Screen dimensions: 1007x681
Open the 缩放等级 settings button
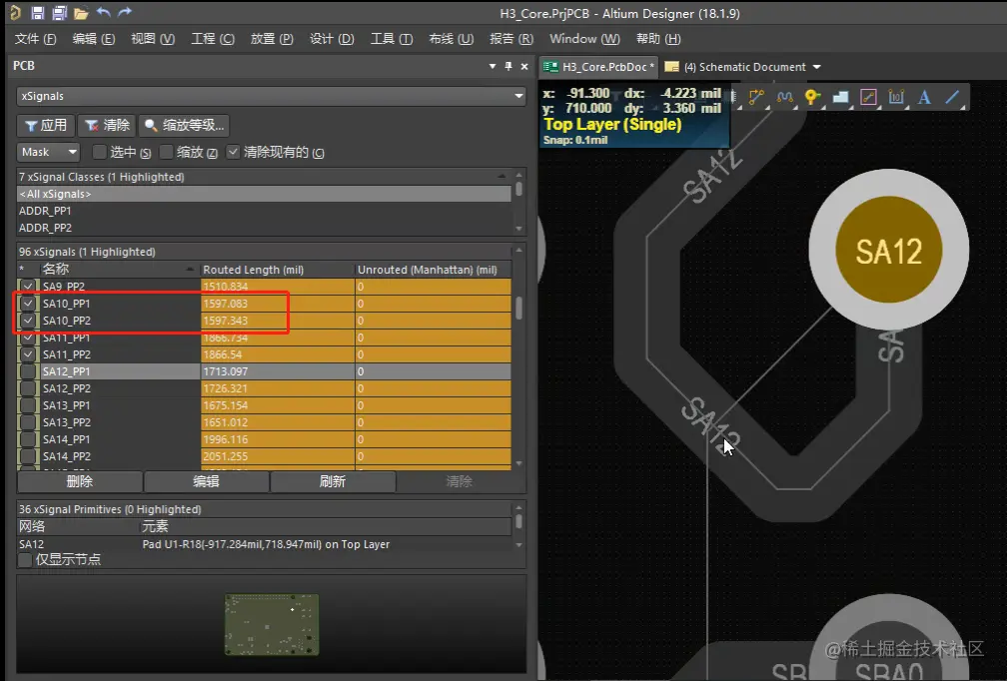click(184, 125)
